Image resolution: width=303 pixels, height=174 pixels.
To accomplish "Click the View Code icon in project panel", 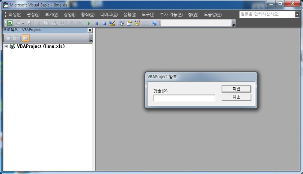I will (8, 38).
